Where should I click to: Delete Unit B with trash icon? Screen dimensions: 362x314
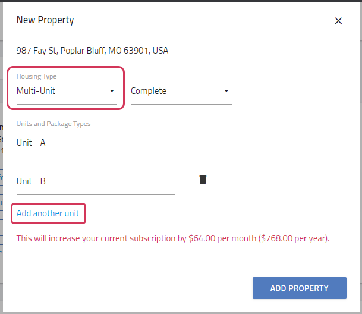click(203, 180)
